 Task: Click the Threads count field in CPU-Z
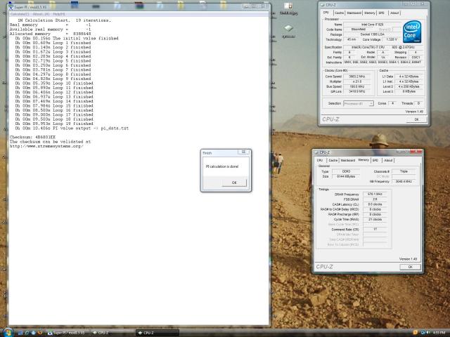tap(418, 103)
